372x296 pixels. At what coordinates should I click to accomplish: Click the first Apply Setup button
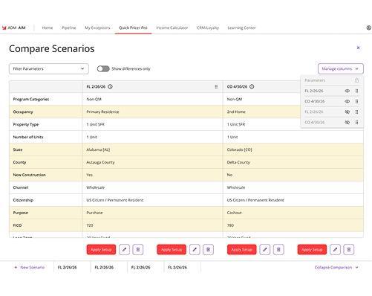101,249
